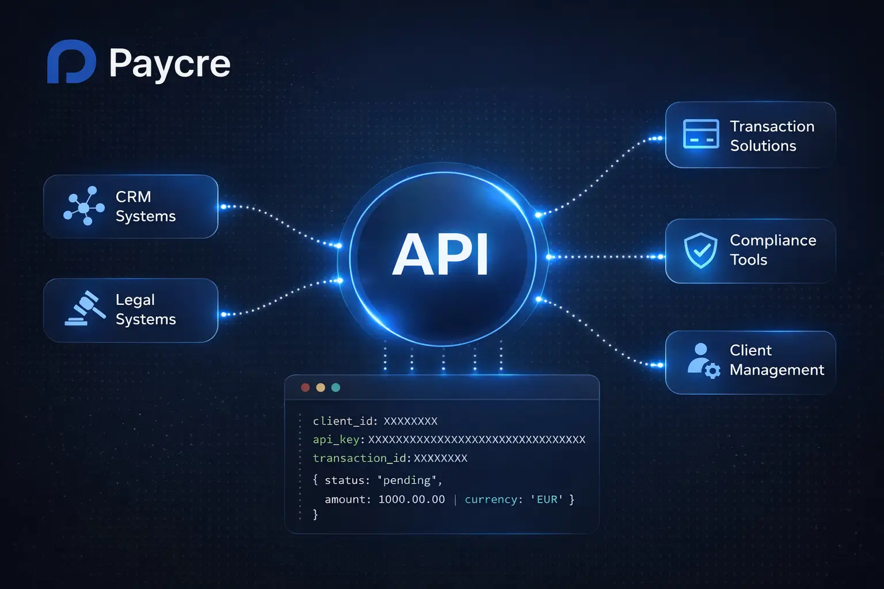Toggle the red window control dot

pyautogui.click(x=305, y=387)
